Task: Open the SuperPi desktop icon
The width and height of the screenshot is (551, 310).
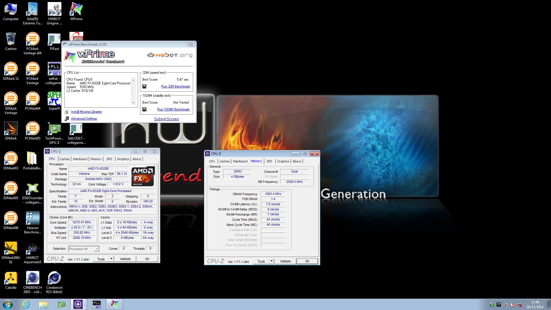Action: pos(54,101)
